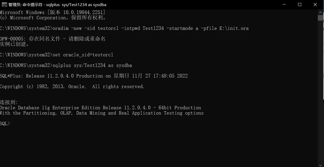This screenshot has width=324, height=167.
Task: Click the Oracle Database 11g Enterprise Edition line
Action: (100, 108)
